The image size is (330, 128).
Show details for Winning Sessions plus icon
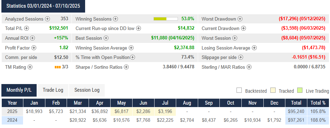115,19
